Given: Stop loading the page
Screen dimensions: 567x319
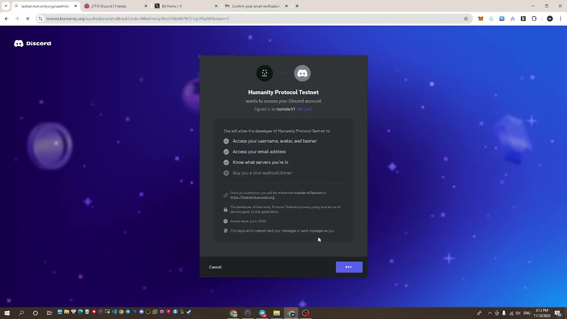Looking at the screenshot, I should pos(27,19).
